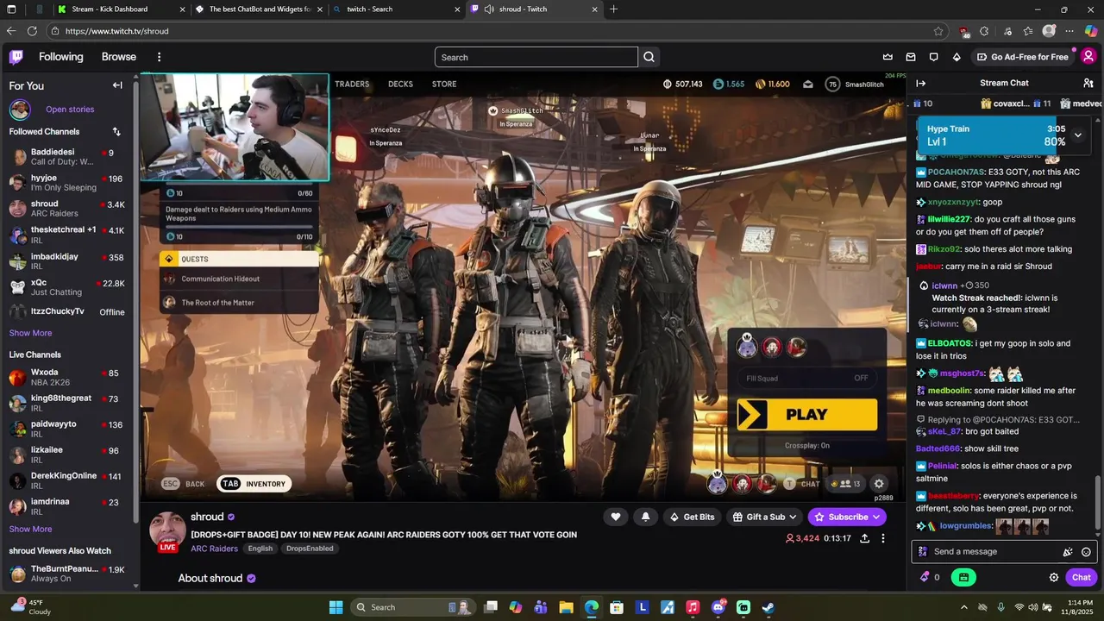Open the whispers speech bubble icon
The width and height of the screenshot is (1104, 621).
point(933,57)
